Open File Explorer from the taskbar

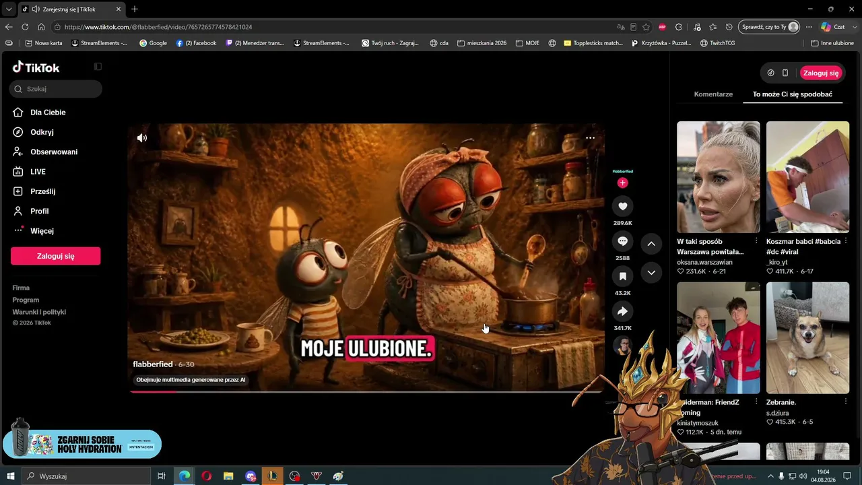click(x=228, y=476)
